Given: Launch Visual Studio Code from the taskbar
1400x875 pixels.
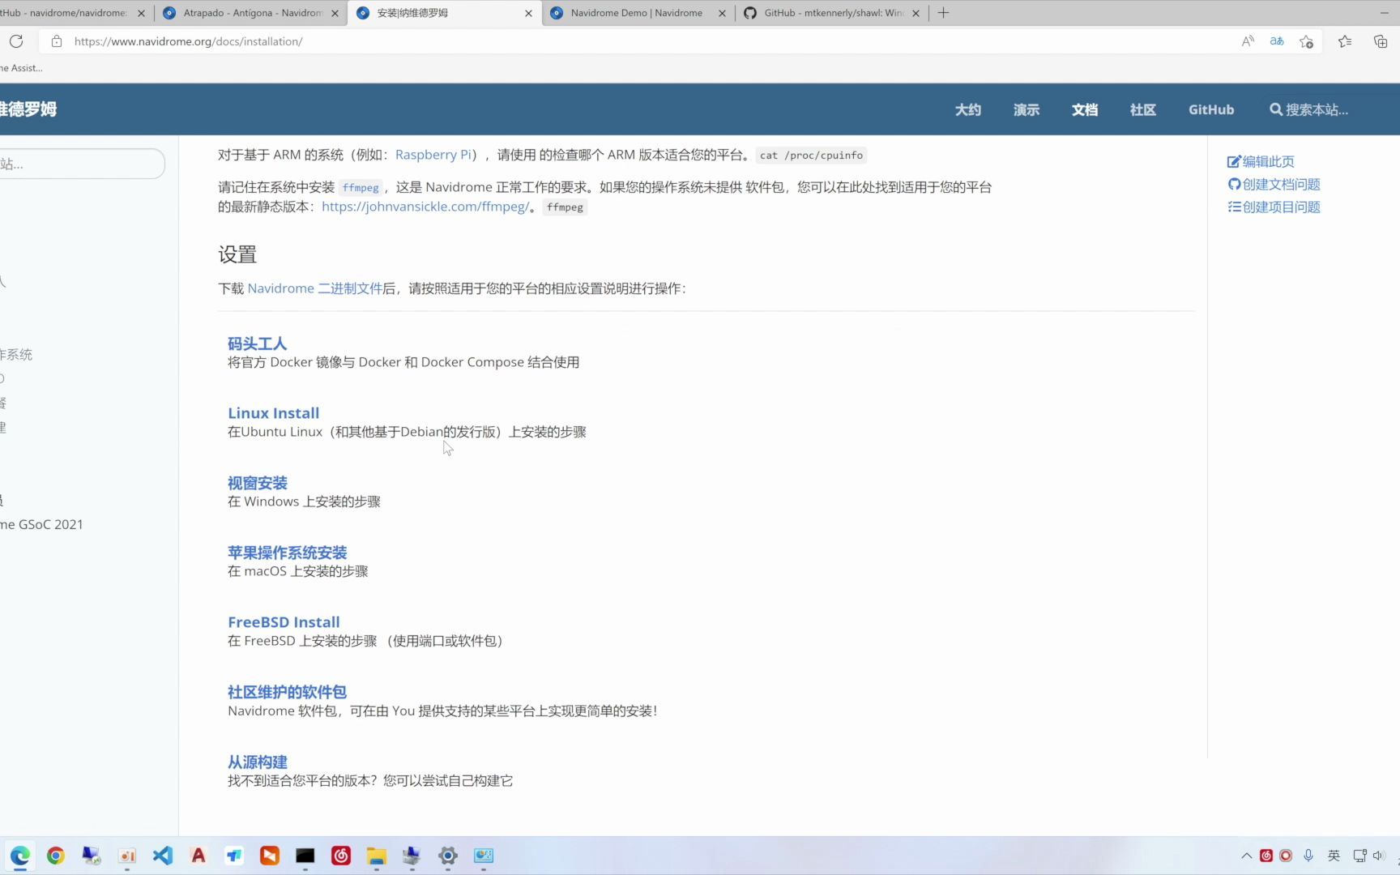Looking at the screenshot, I should (x=162, y=856).
